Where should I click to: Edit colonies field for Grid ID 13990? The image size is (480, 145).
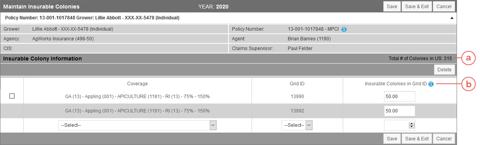[x=399, y=97]
